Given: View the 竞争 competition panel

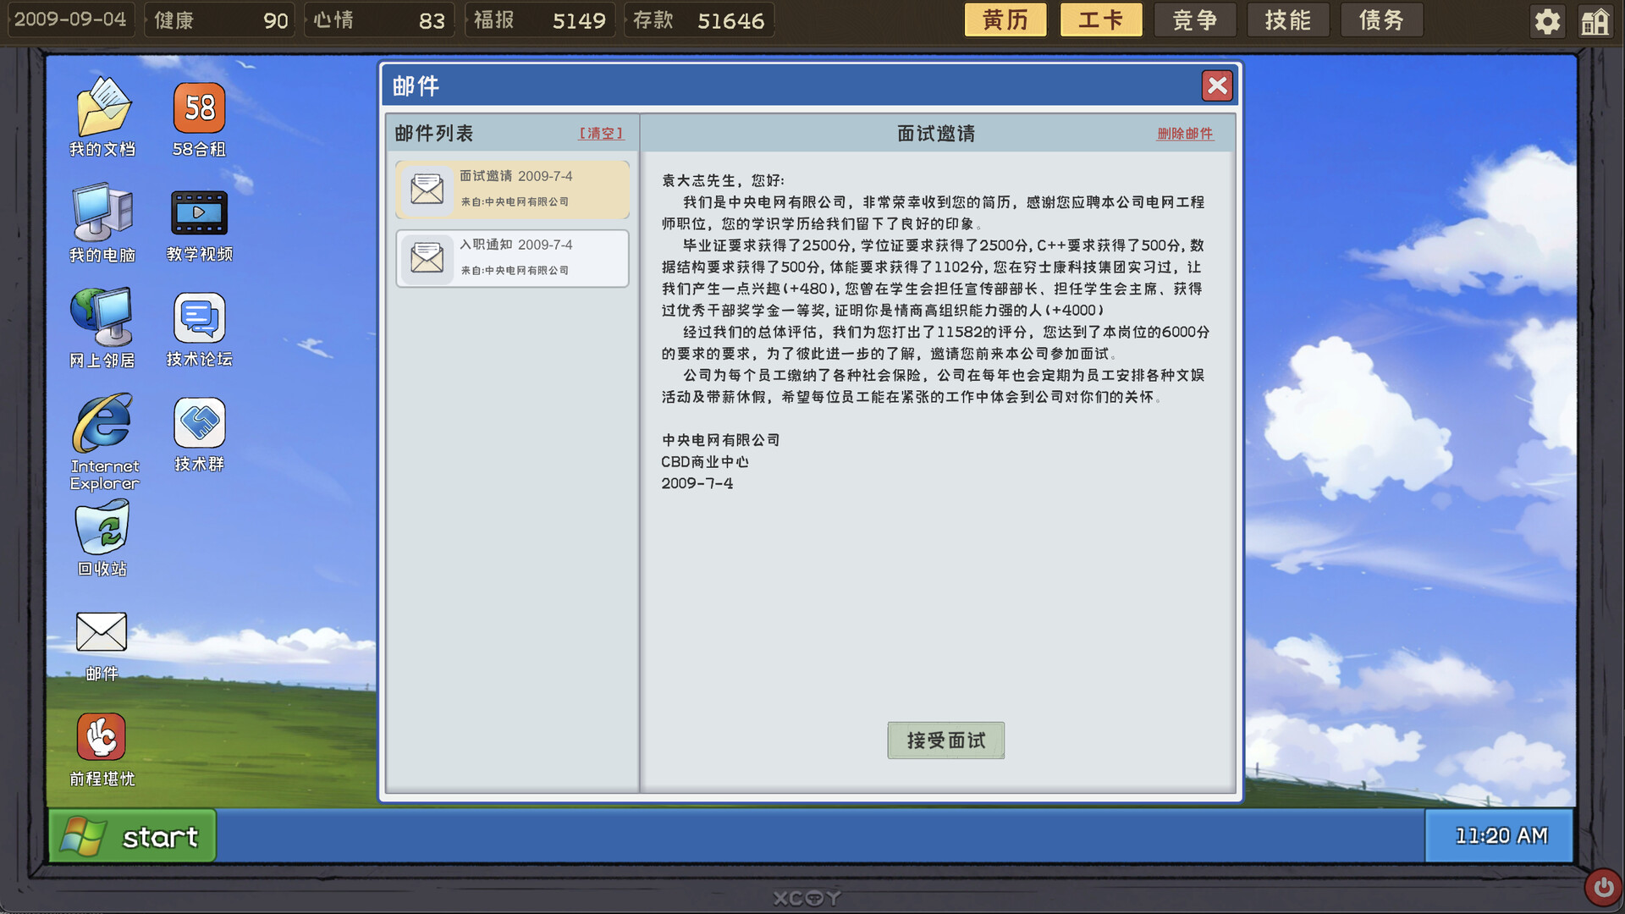Looking at the screenshot, I should (1195, 19).
